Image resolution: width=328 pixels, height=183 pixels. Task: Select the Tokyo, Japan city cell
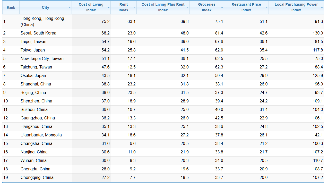[33, 50]
